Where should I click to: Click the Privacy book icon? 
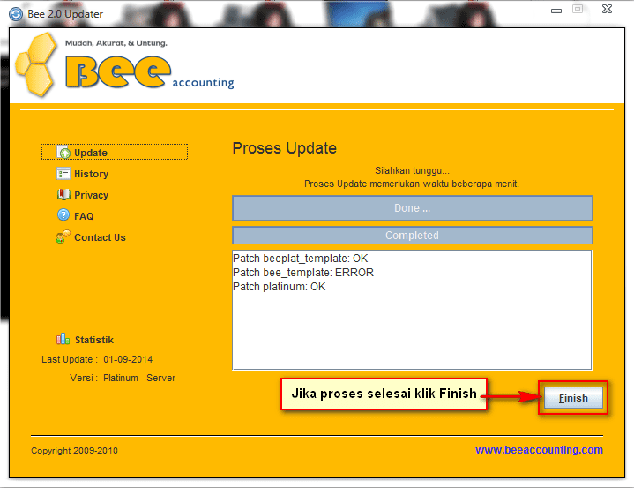point(63,195)
